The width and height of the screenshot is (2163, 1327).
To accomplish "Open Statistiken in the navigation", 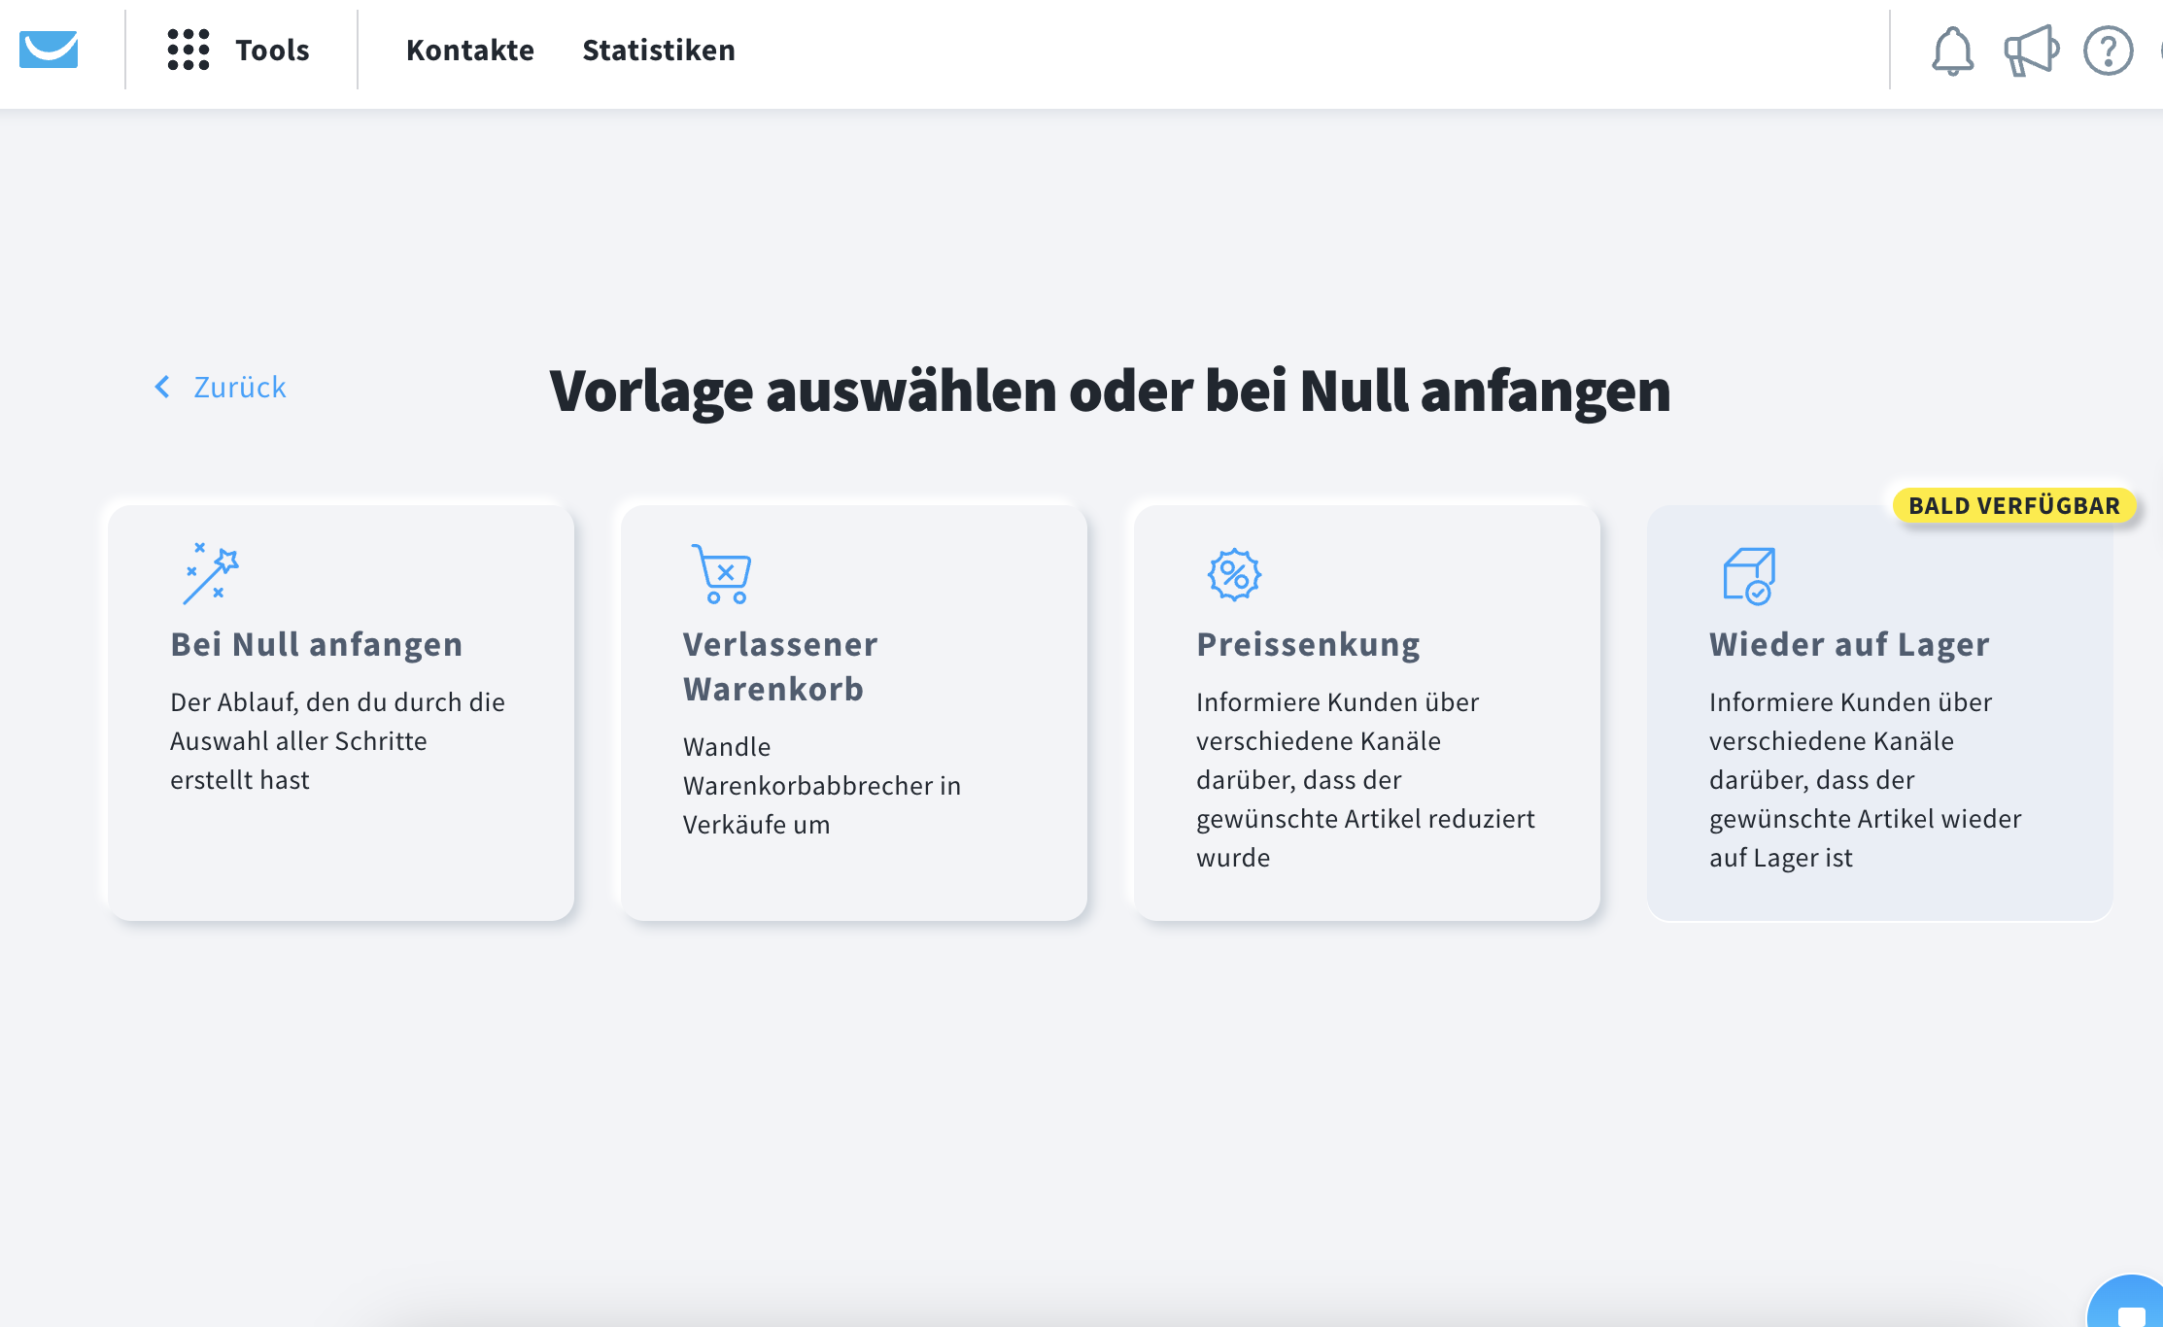I will pyautogui.click(x=659, y=51).
